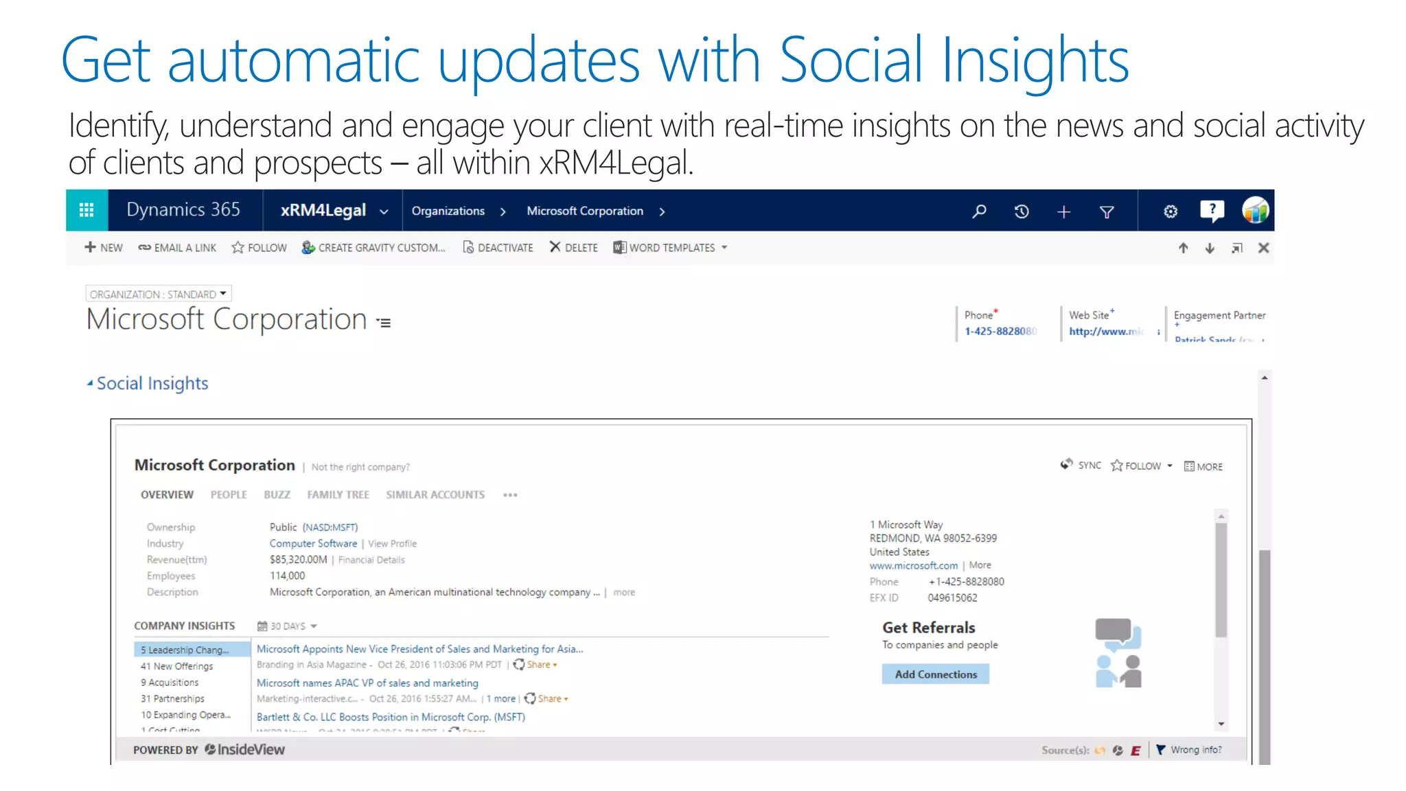This screenshot has width=1406, height=791.
Task: Open Bartlett & Co. LLC article
Action: click(x=391, y=717)
